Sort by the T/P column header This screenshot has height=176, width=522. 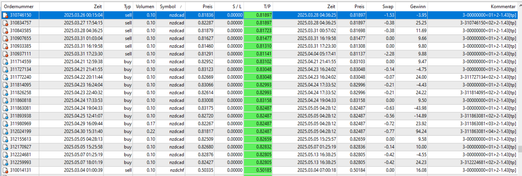259,7
